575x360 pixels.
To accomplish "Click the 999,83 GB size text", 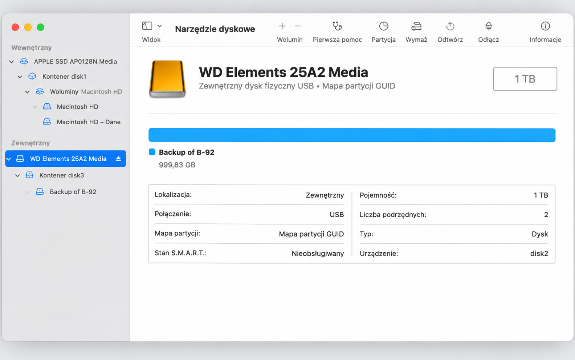I will point(177,165).
